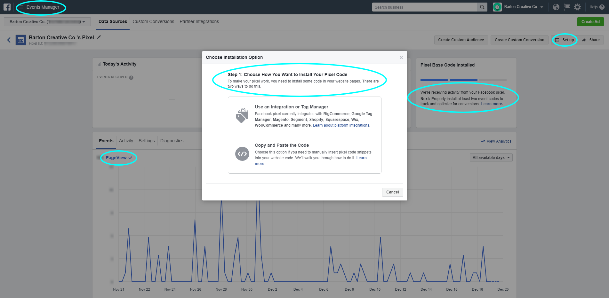Open the globe notifications icon
This screenshot has height=298, width=609.
click(x=556, y=7)
